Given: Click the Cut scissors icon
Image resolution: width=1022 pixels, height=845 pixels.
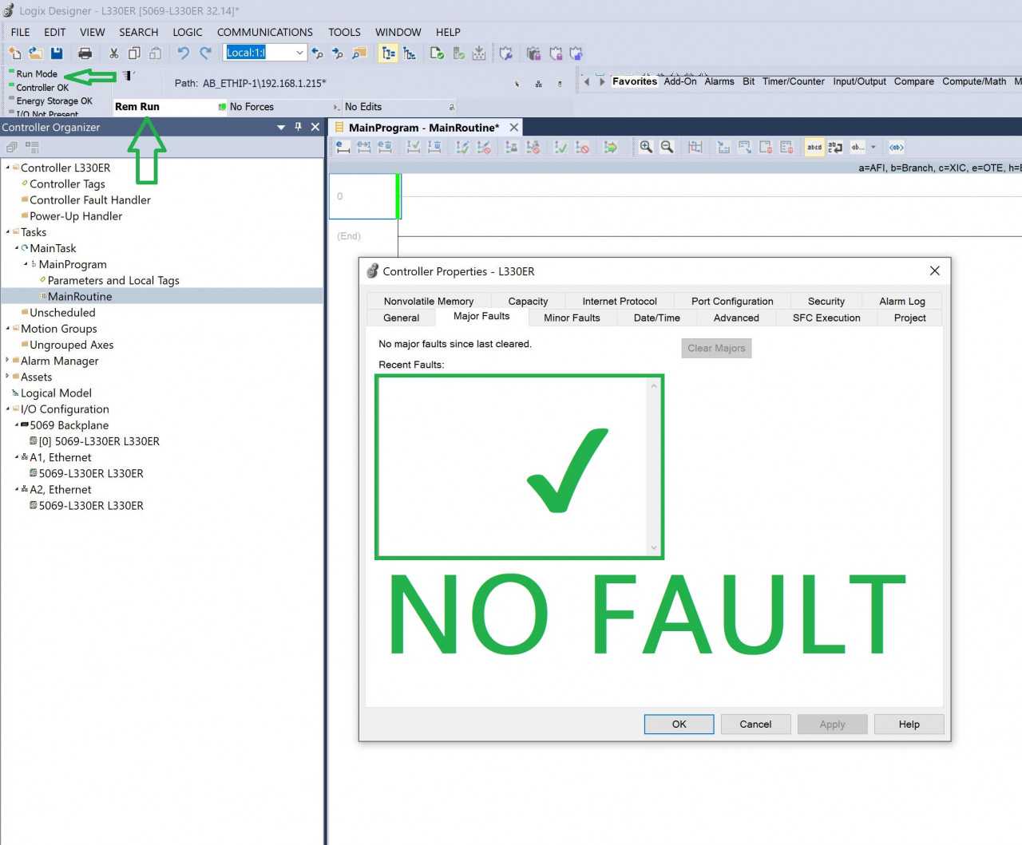Looking at the screenshot, I should point(113,53).
